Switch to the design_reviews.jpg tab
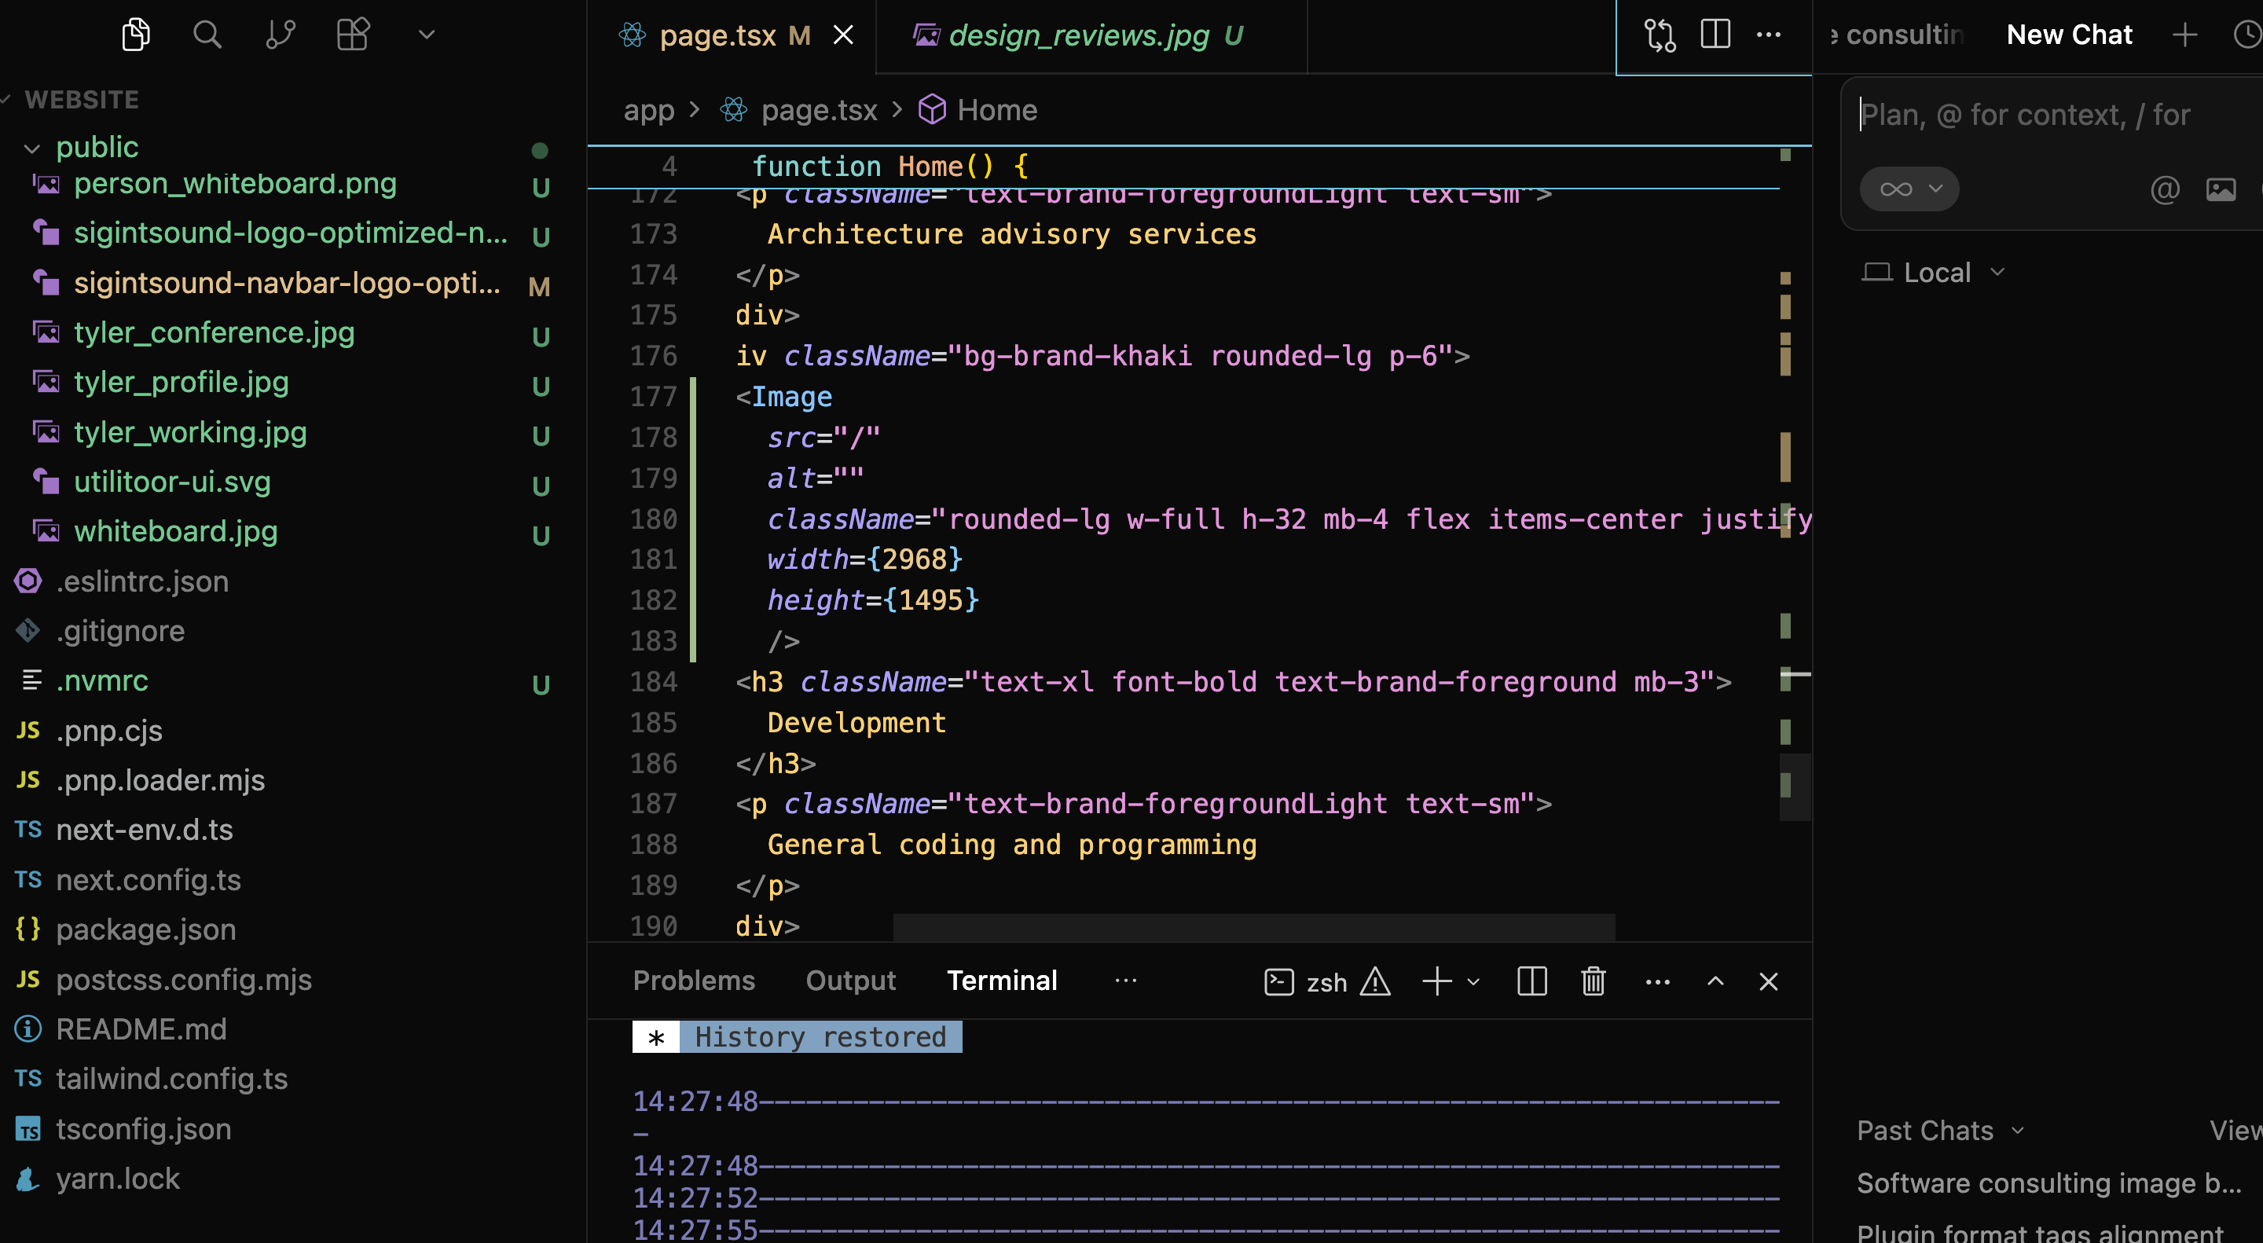This screenshot has height=1243, width=2263. click(1076, 35)
